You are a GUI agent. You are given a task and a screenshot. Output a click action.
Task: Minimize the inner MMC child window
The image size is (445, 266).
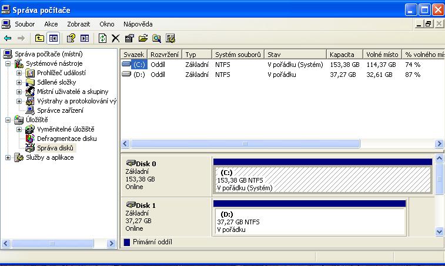pyautogui.click(x=419, y=24)
